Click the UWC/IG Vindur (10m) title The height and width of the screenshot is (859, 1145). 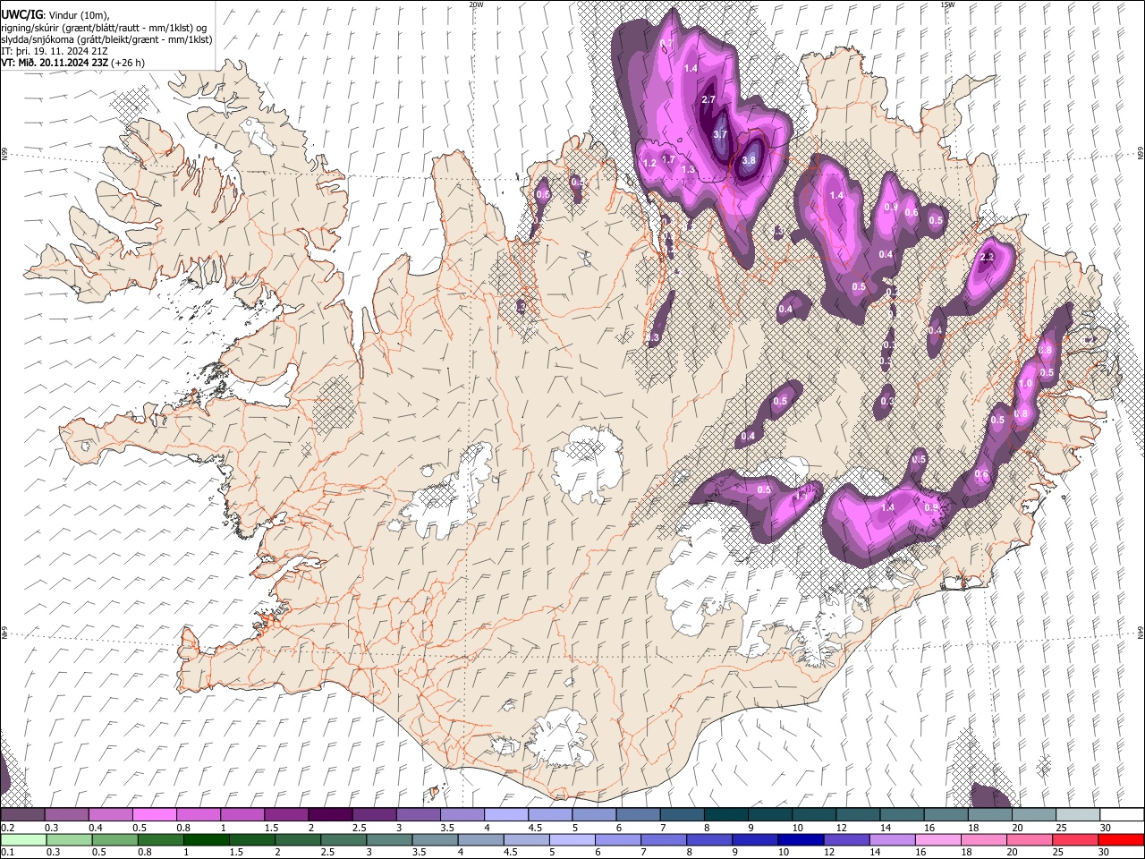pyautogui.click(x=55, y=15)
